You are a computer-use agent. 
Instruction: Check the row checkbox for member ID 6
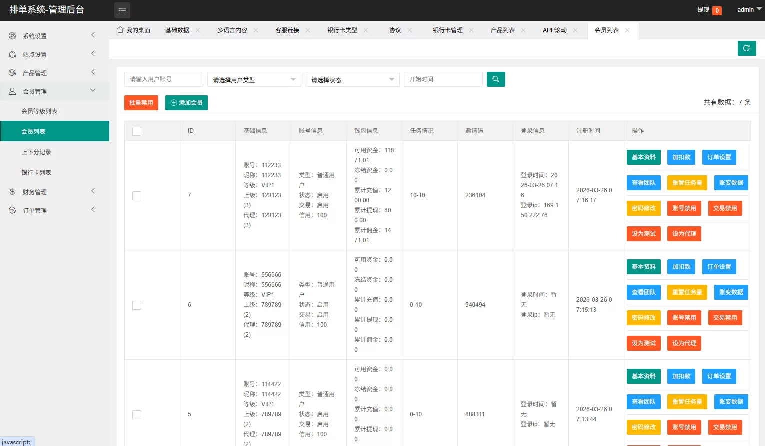[x=137, y=305]
